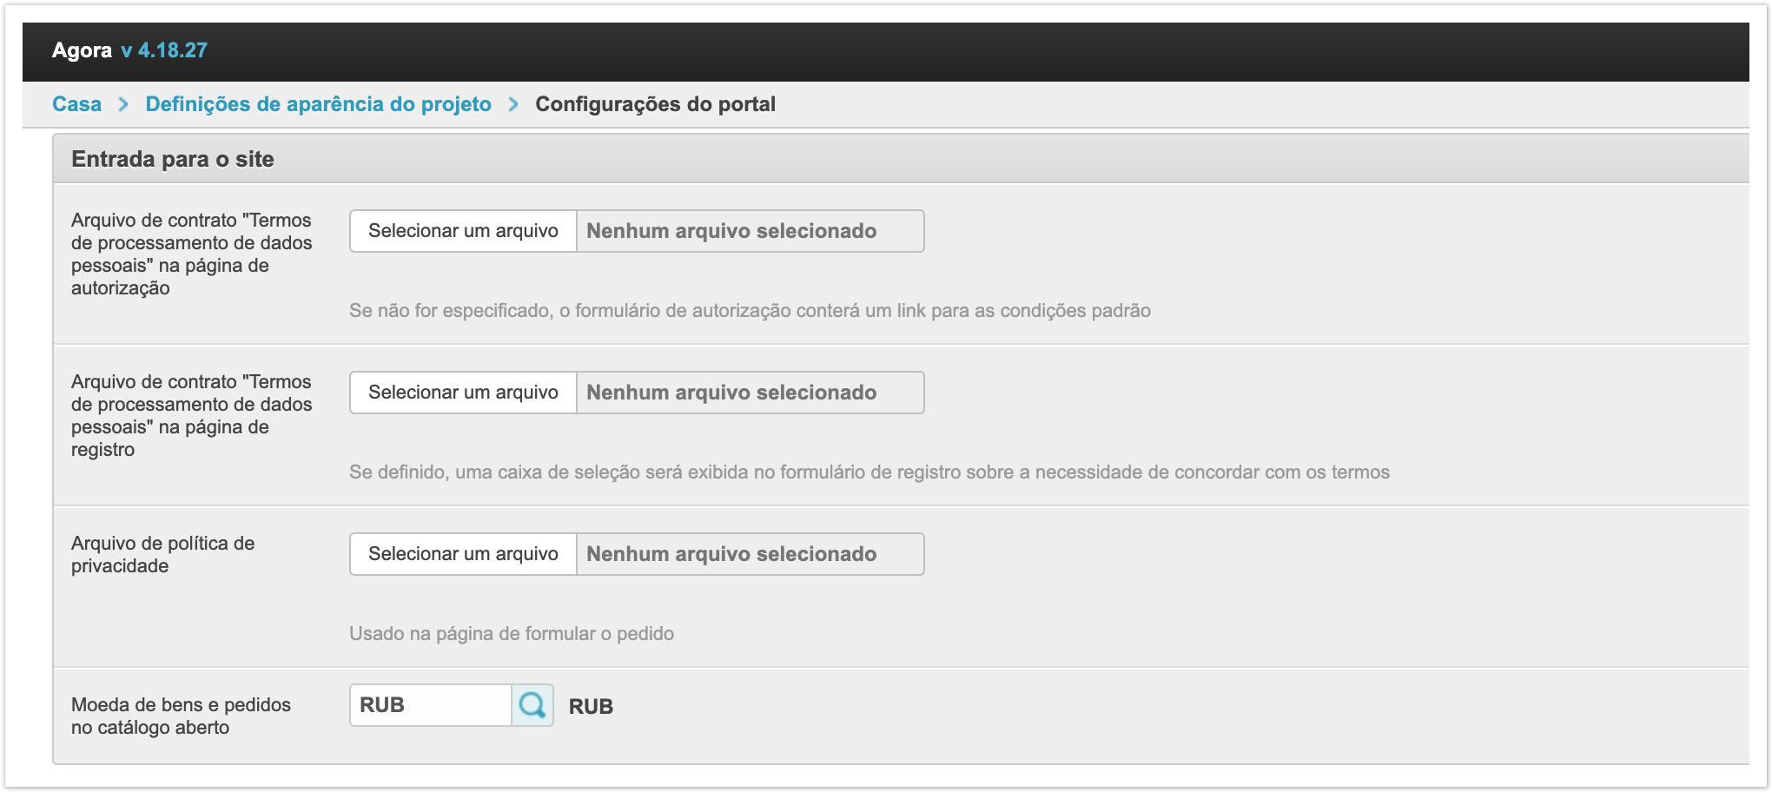Screen dimensions: 1772x792
Task: Choose a privacy policy file
Action: (463, 554)
